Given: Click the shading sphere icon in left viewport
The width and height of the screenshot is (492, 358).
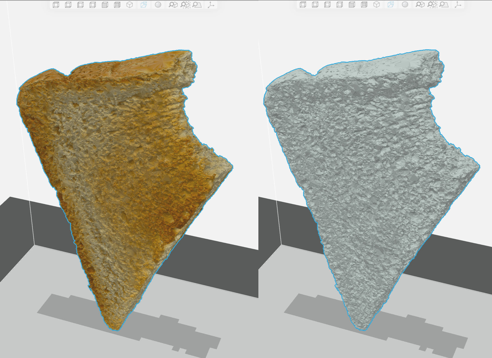Looking at the screenshot, I should coord(158,5).
